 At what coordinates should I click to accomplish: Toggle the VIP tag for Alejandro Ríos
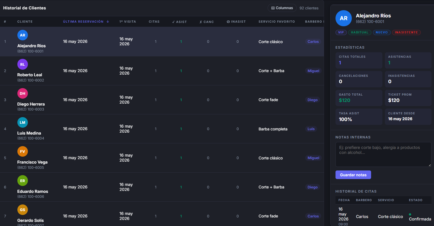[341, 32]
